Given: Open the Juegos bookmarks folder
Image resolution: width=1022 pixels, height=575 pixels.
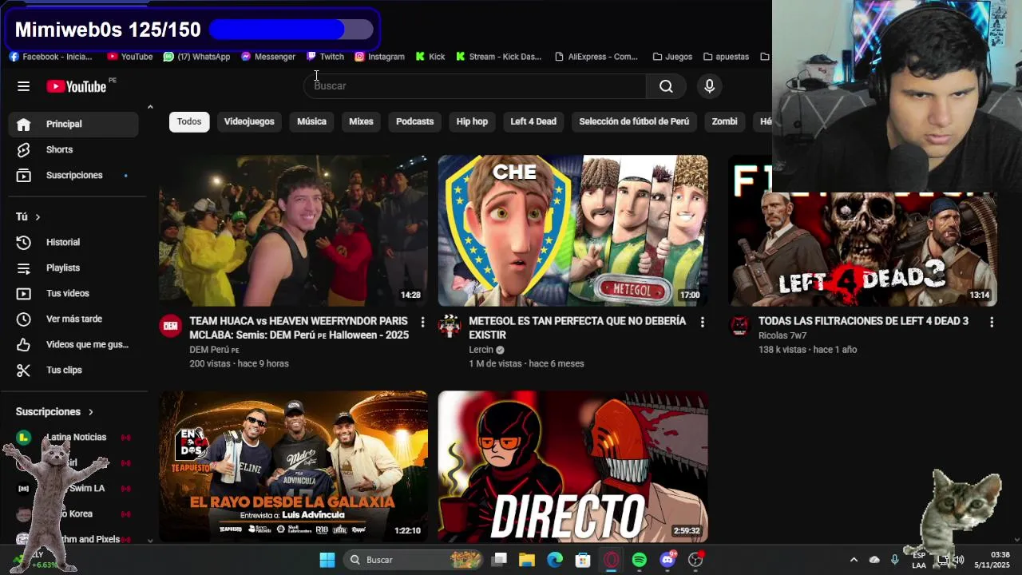Looking at the screenshot, I should click(x=672, y=57).
